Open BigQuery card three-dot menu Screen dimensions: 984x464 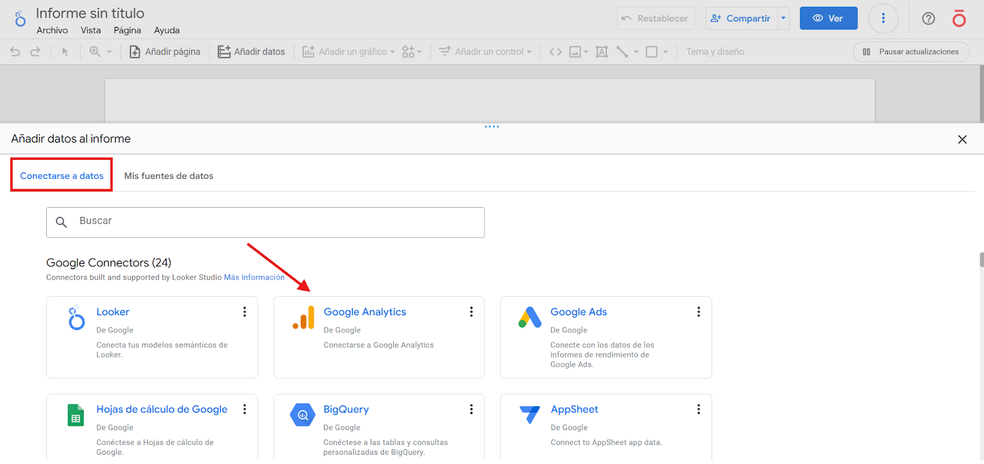[472, 409]
